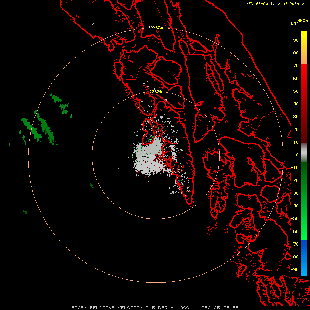The width and height of the screenshot is (310, 310).
Task: Click the yellow top segment of the color bar
Action: point(304,48)
